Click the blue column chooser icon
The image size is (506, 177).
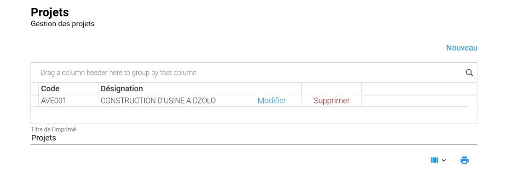[x=435, y=160]
